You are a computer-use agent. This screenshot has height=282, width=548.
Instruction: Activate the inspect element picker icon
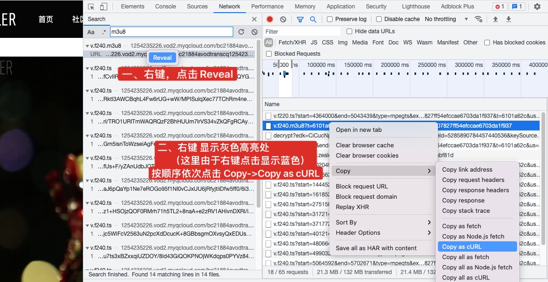(x=91, y=7)
